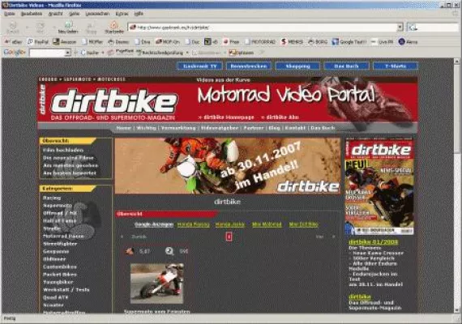Click the Mini Motorrad ad link
Viewport: 462px width, 324px height.
pyautogui.click(x=267, y=224)
